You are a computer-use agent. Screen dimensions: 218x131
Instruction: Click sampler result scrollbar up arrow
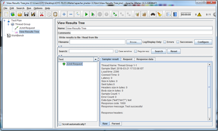click(x=209, y=64)
